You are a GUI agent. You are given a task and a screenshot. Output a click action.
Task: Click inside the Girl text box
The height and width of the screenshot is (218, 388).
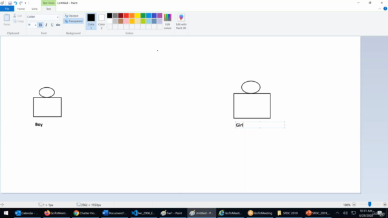pyautogui.click(x=260, y=125)
